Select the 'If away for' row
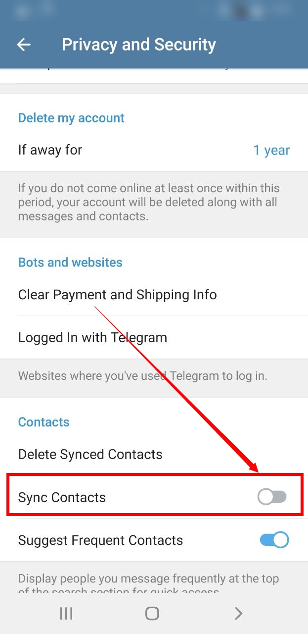The image size is (308, 634). point(154,150)
